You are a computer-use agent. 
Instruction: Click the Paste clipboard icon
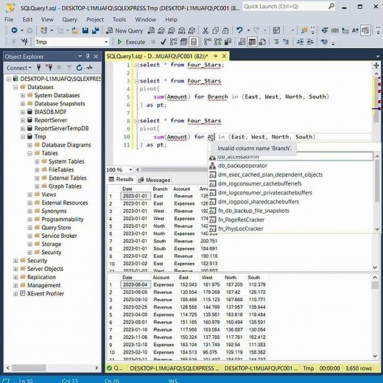225,30
